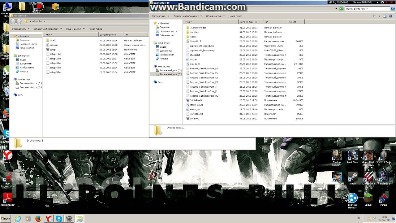Open the Start menu (Пуск)
Screen dimensions: 396x223
[x=6, y=219]
